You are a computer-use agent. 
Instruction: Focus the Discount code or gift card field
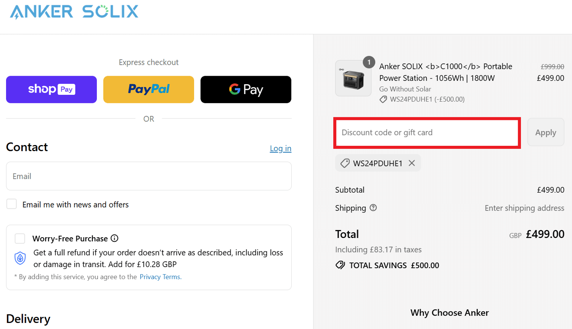pos(427,133)
